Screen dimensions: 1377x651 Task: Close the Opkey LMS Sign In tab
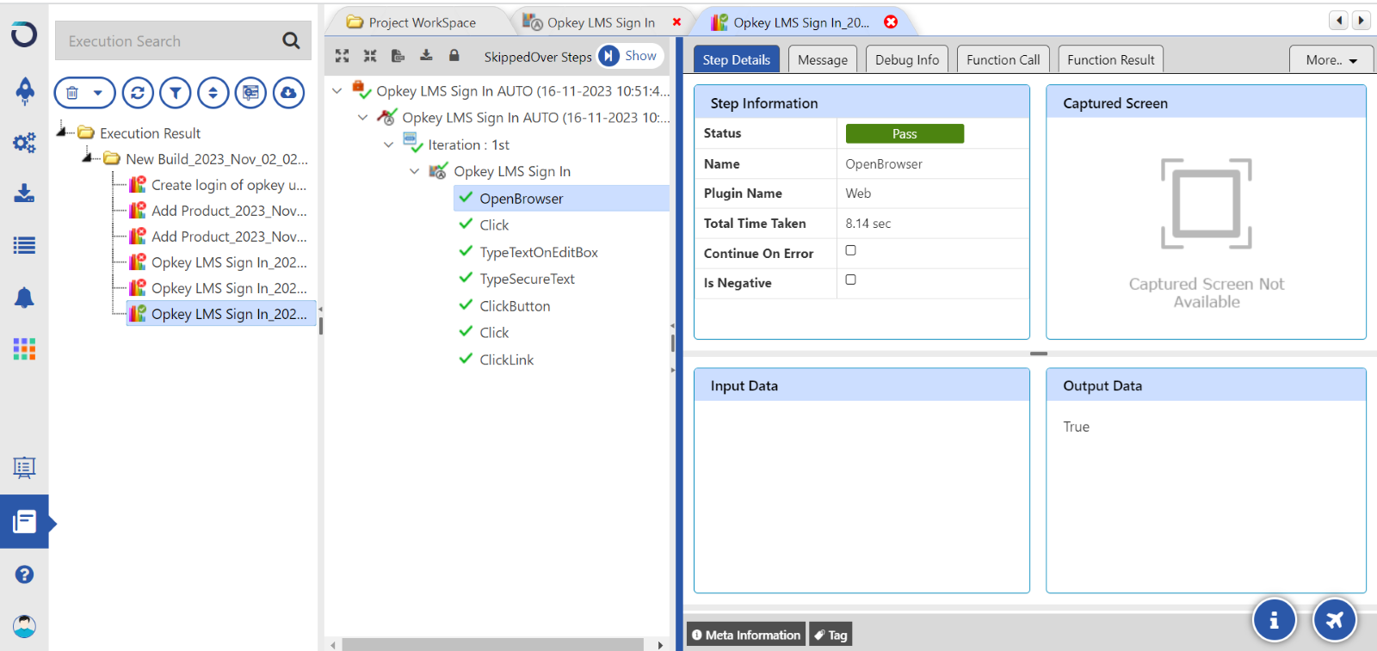click(x=677, y=22)
